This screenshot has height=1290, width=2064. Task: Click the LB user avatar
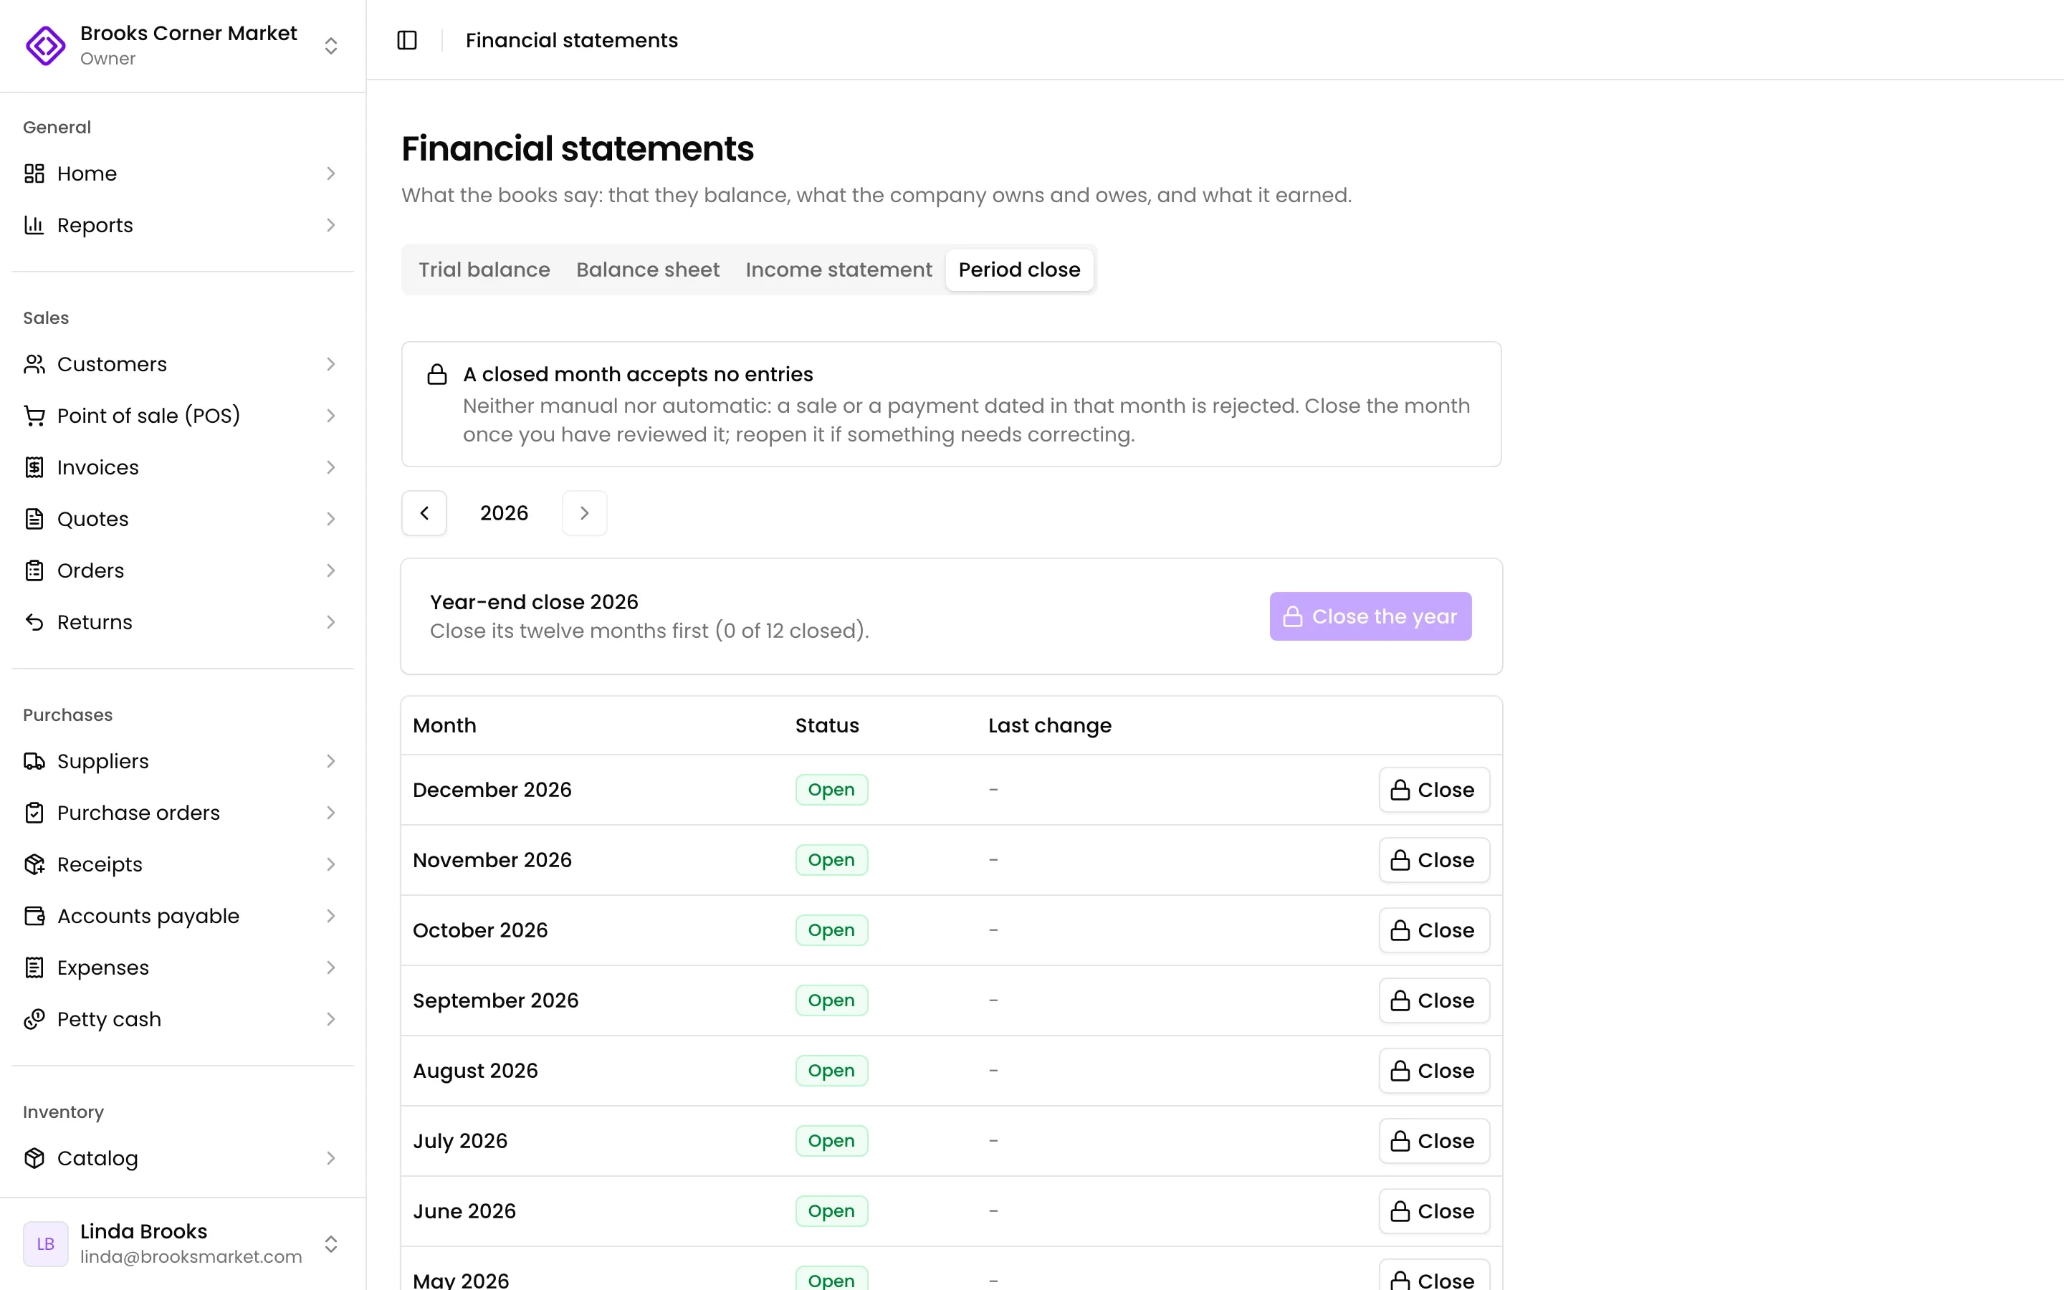tap(45, 1244)
